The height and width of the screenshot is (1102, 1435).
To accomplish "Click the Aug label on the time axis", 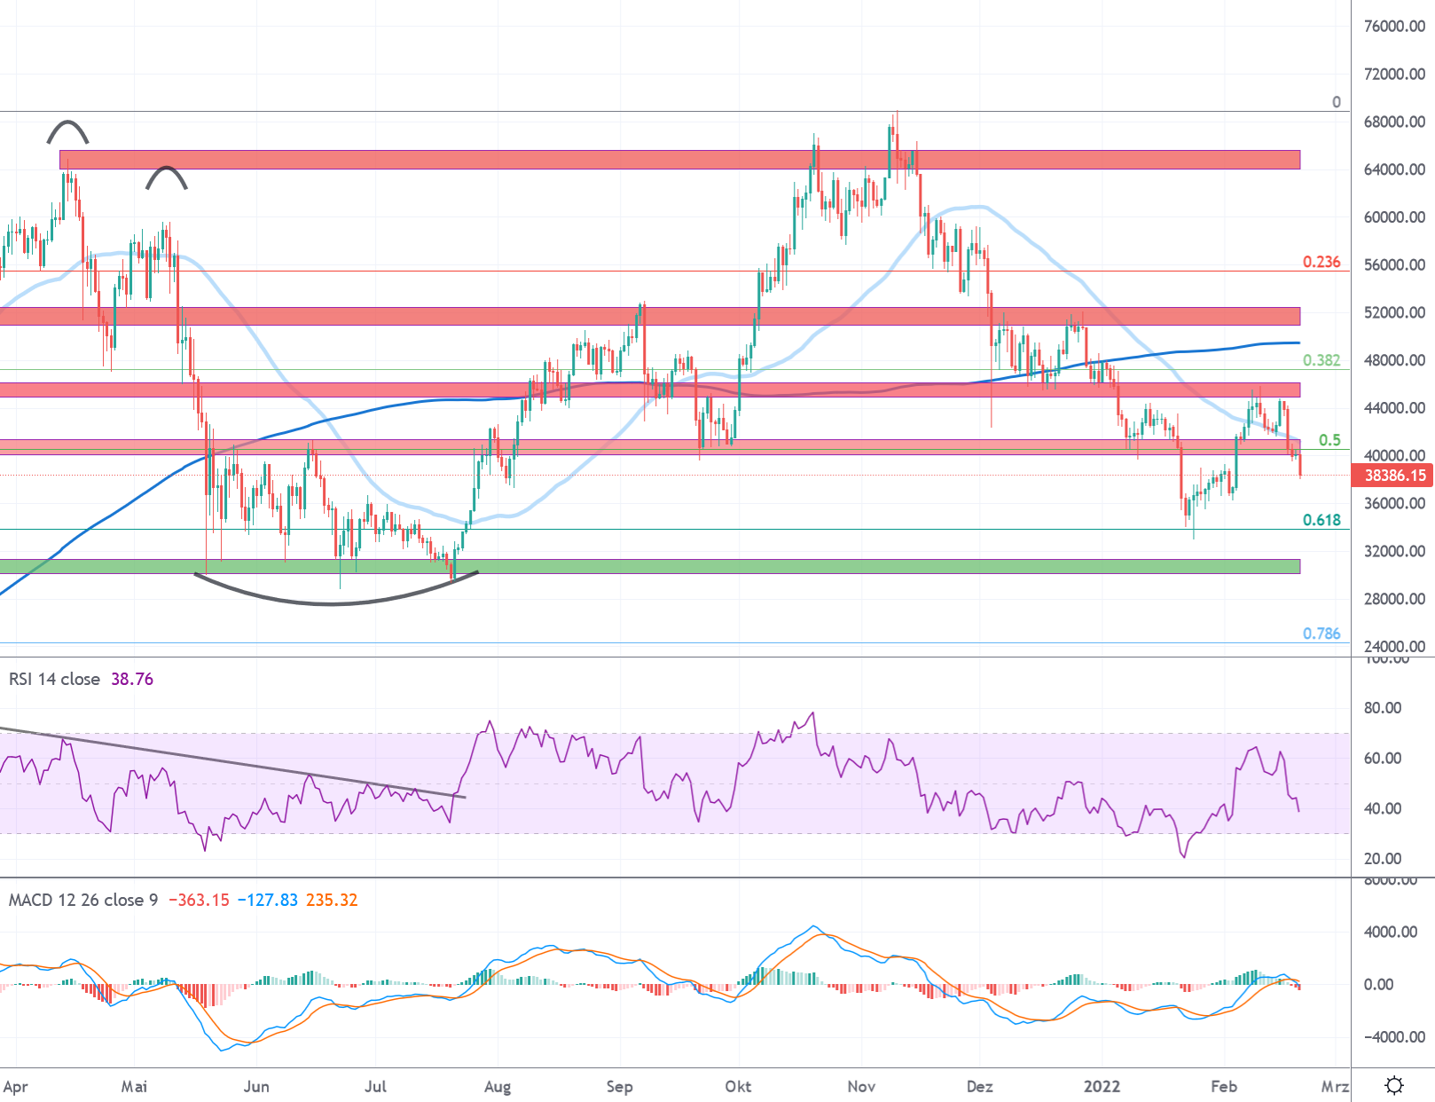I will tap(498, 1086).
